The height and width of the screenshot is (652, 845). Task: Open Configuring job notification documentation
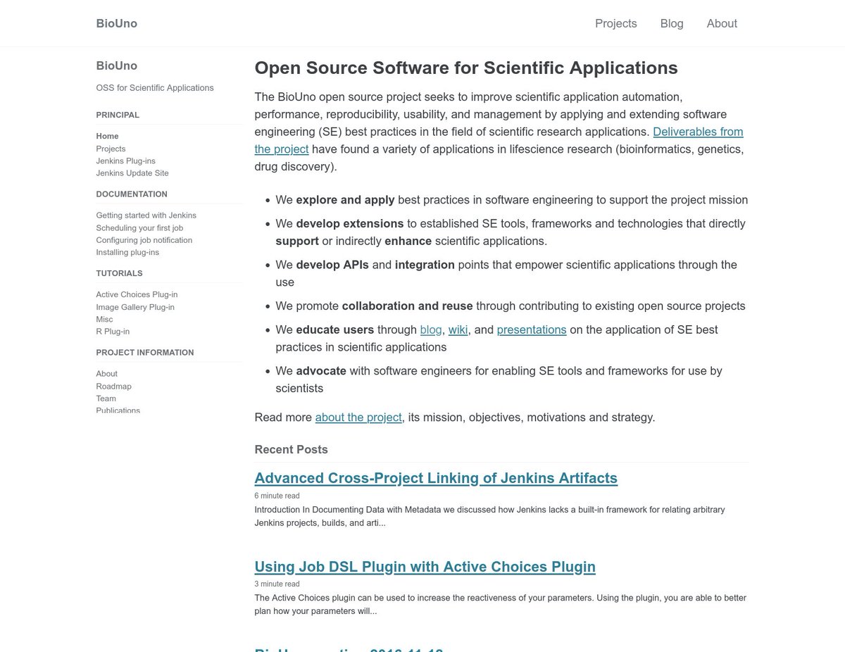(144, 240)
